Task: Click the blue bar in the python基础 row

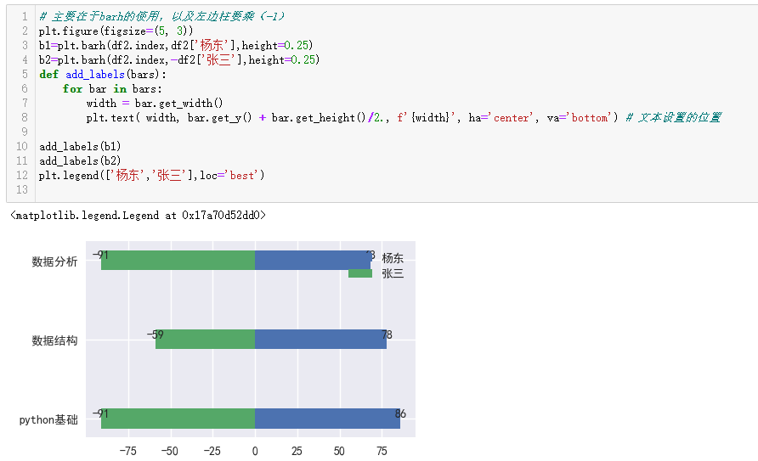Action: pos(328,419)
